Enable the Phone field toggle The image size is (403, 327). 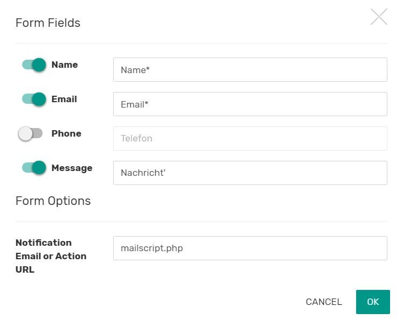pyautogui.click(x=30, y=134)
